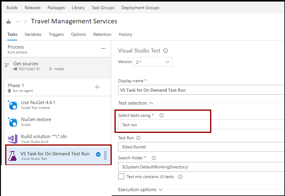This screenshot has height=196, width=285.
Task: Click the blue checkmark badge on VS Task
Action: click(98, 154)
